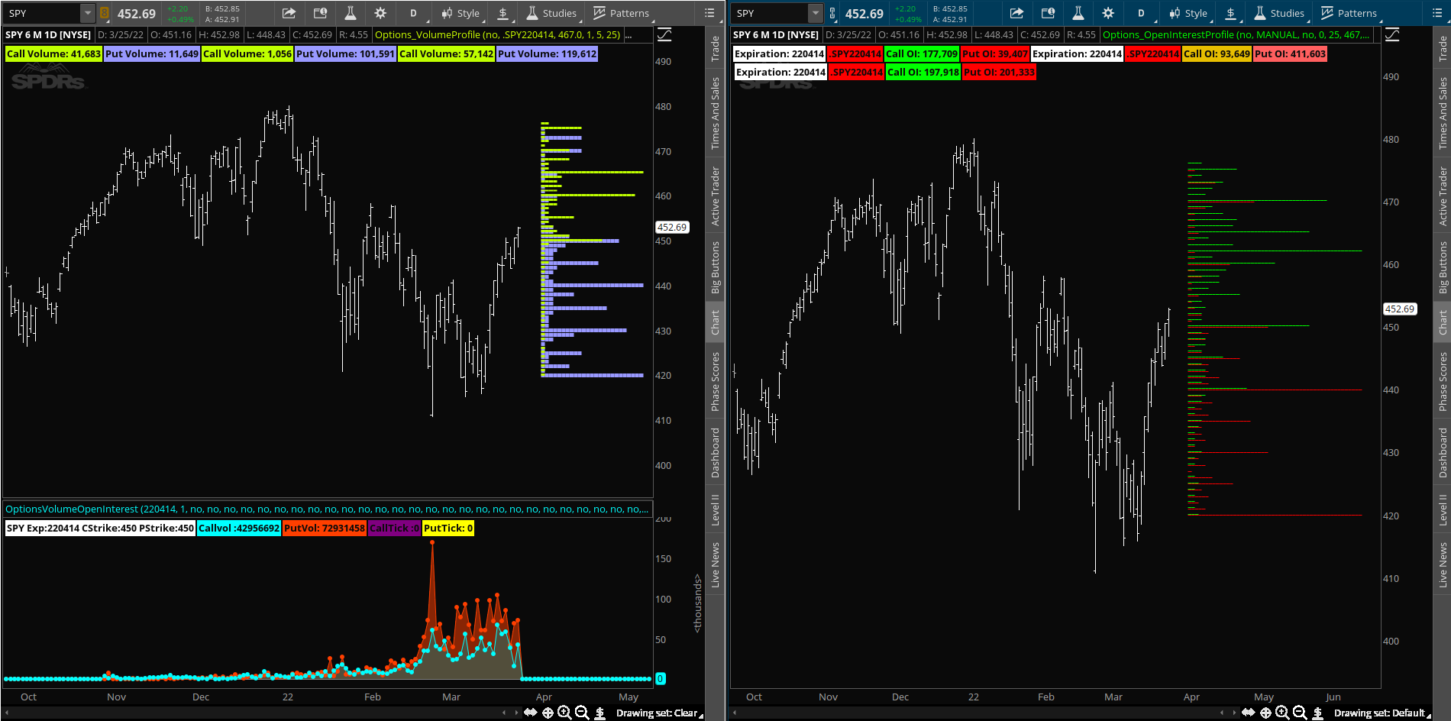Click the share icon in left chart toolbar
The image size is (1451, 721).
pyautogui.click(x=289, y=13)
